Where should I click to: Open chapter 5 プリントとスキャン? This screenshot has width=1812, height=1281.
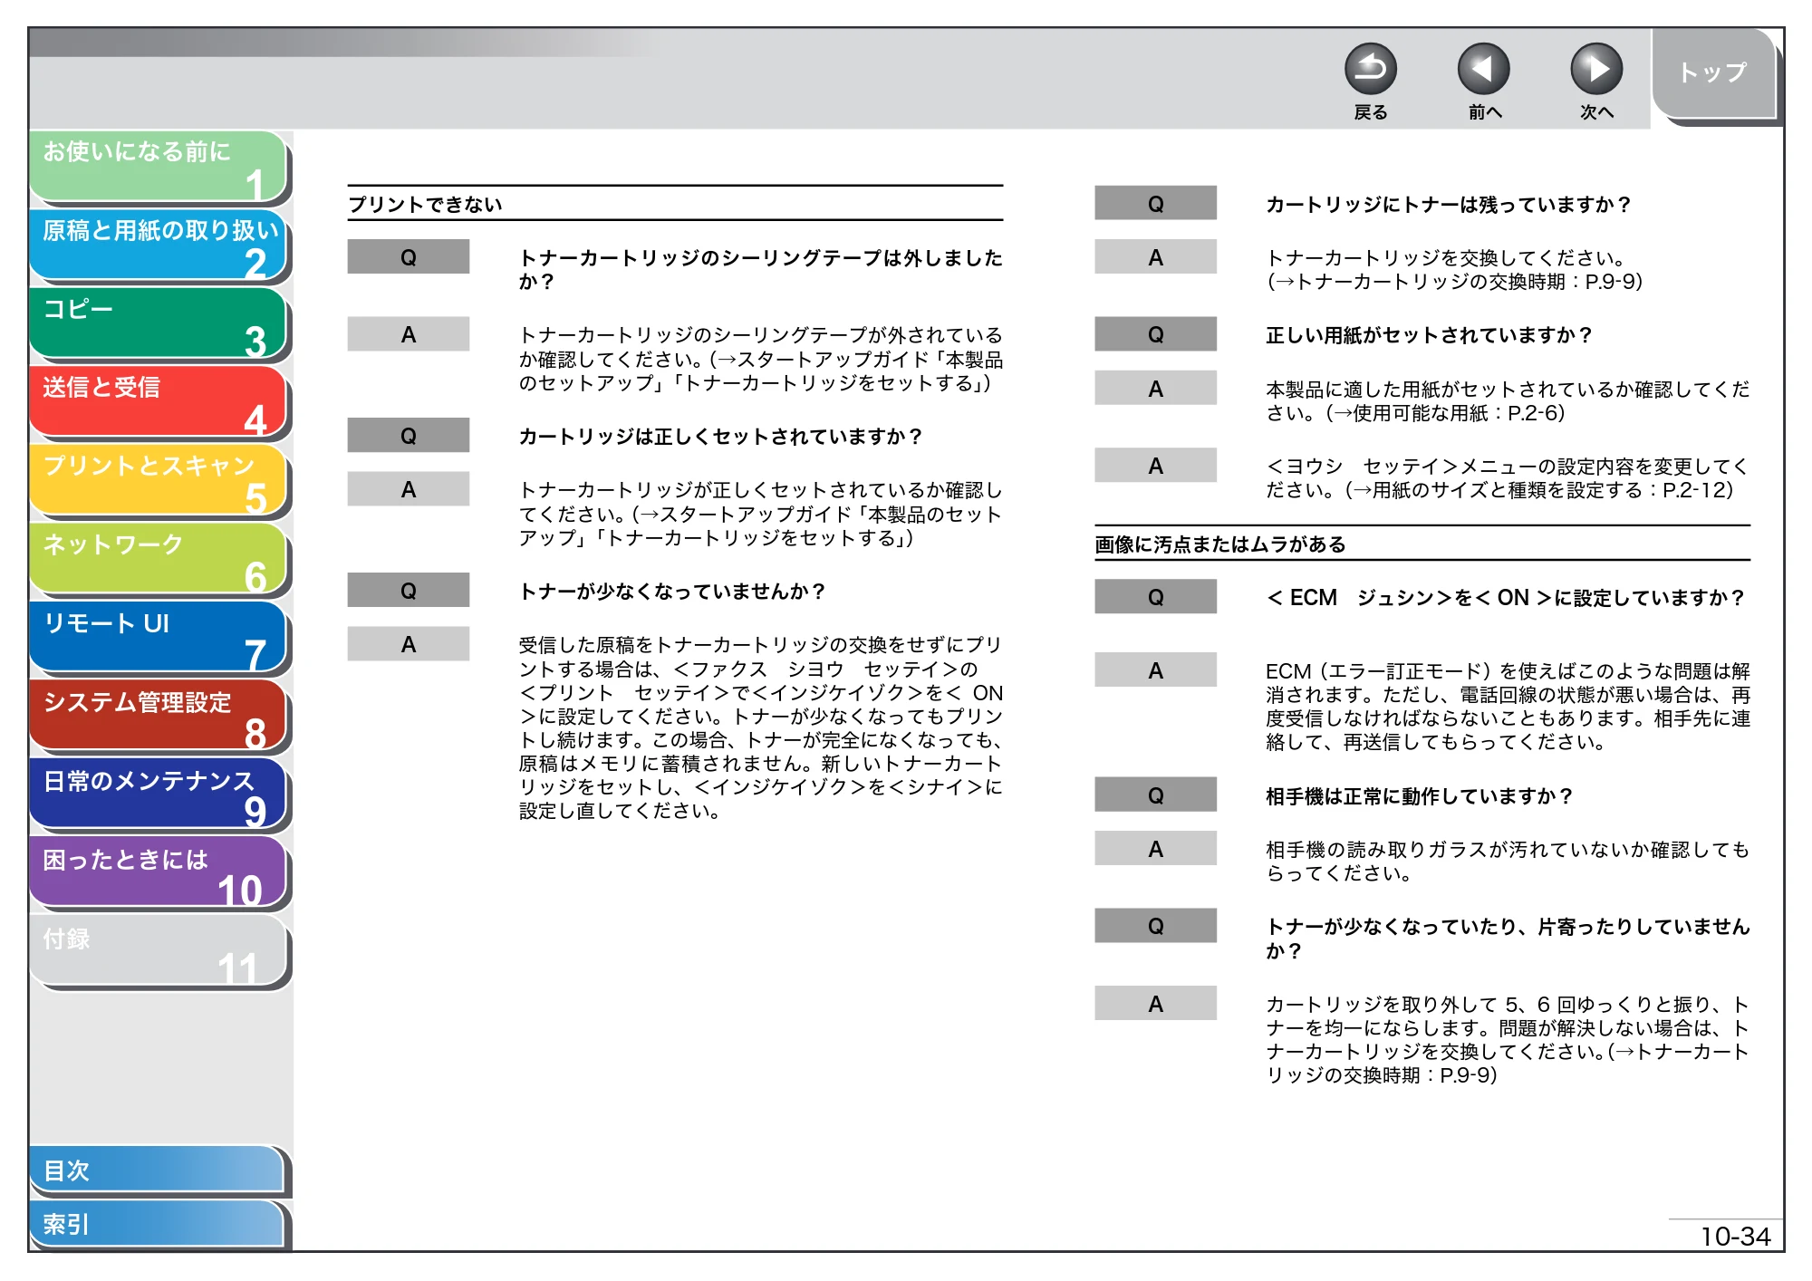(158, 480)
